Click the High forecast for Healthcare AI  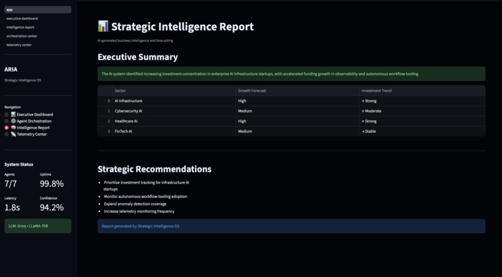tap(298, 121)
